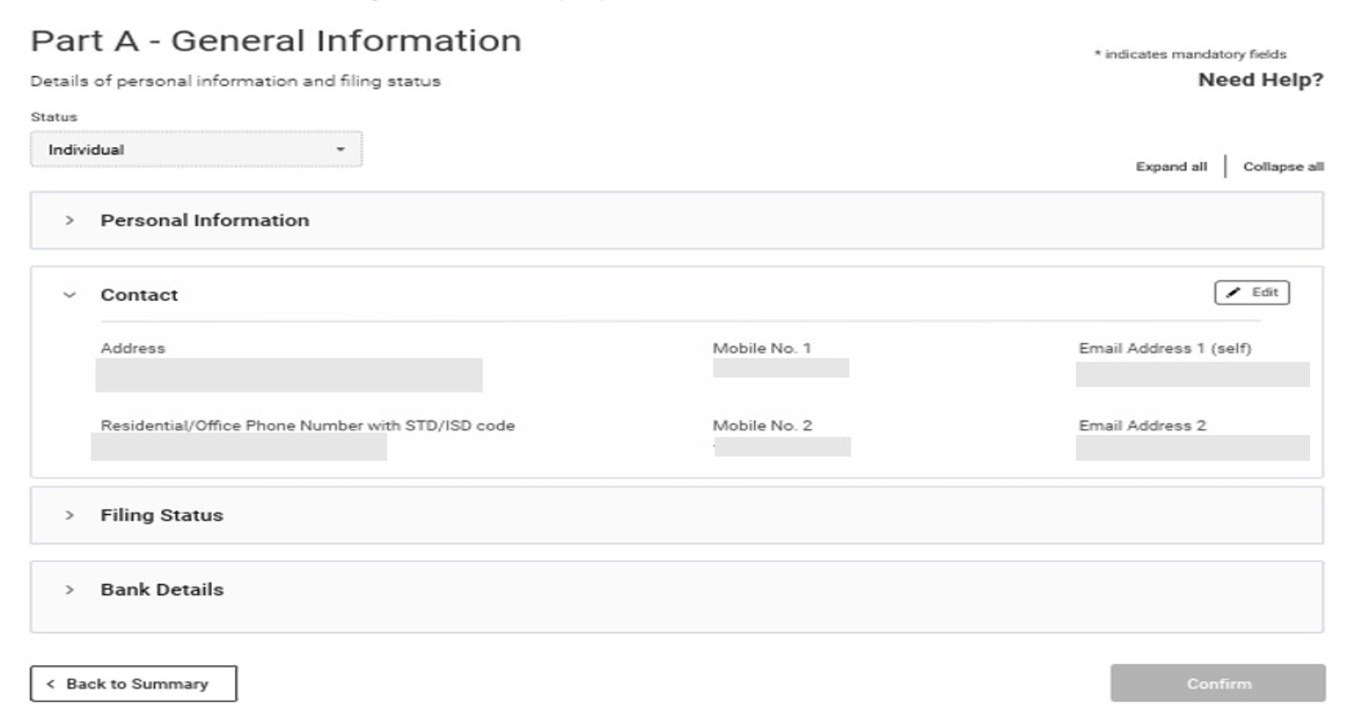Expand the Filing Status section chevron
The height and width of the screenshot is (722, 1348).
pos(69,516)
